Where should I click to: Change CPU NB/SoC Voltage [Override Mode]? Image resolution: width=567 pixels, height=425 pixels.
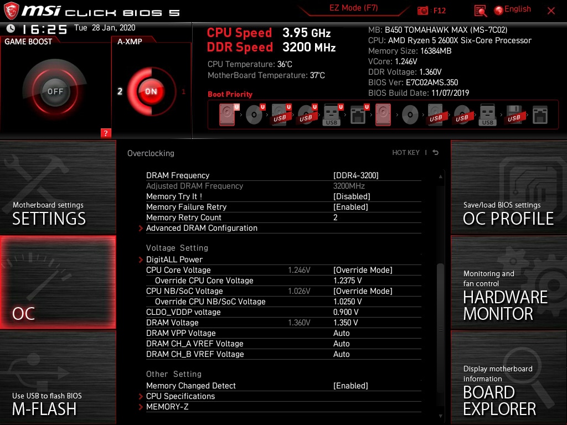tap(363, 291)
